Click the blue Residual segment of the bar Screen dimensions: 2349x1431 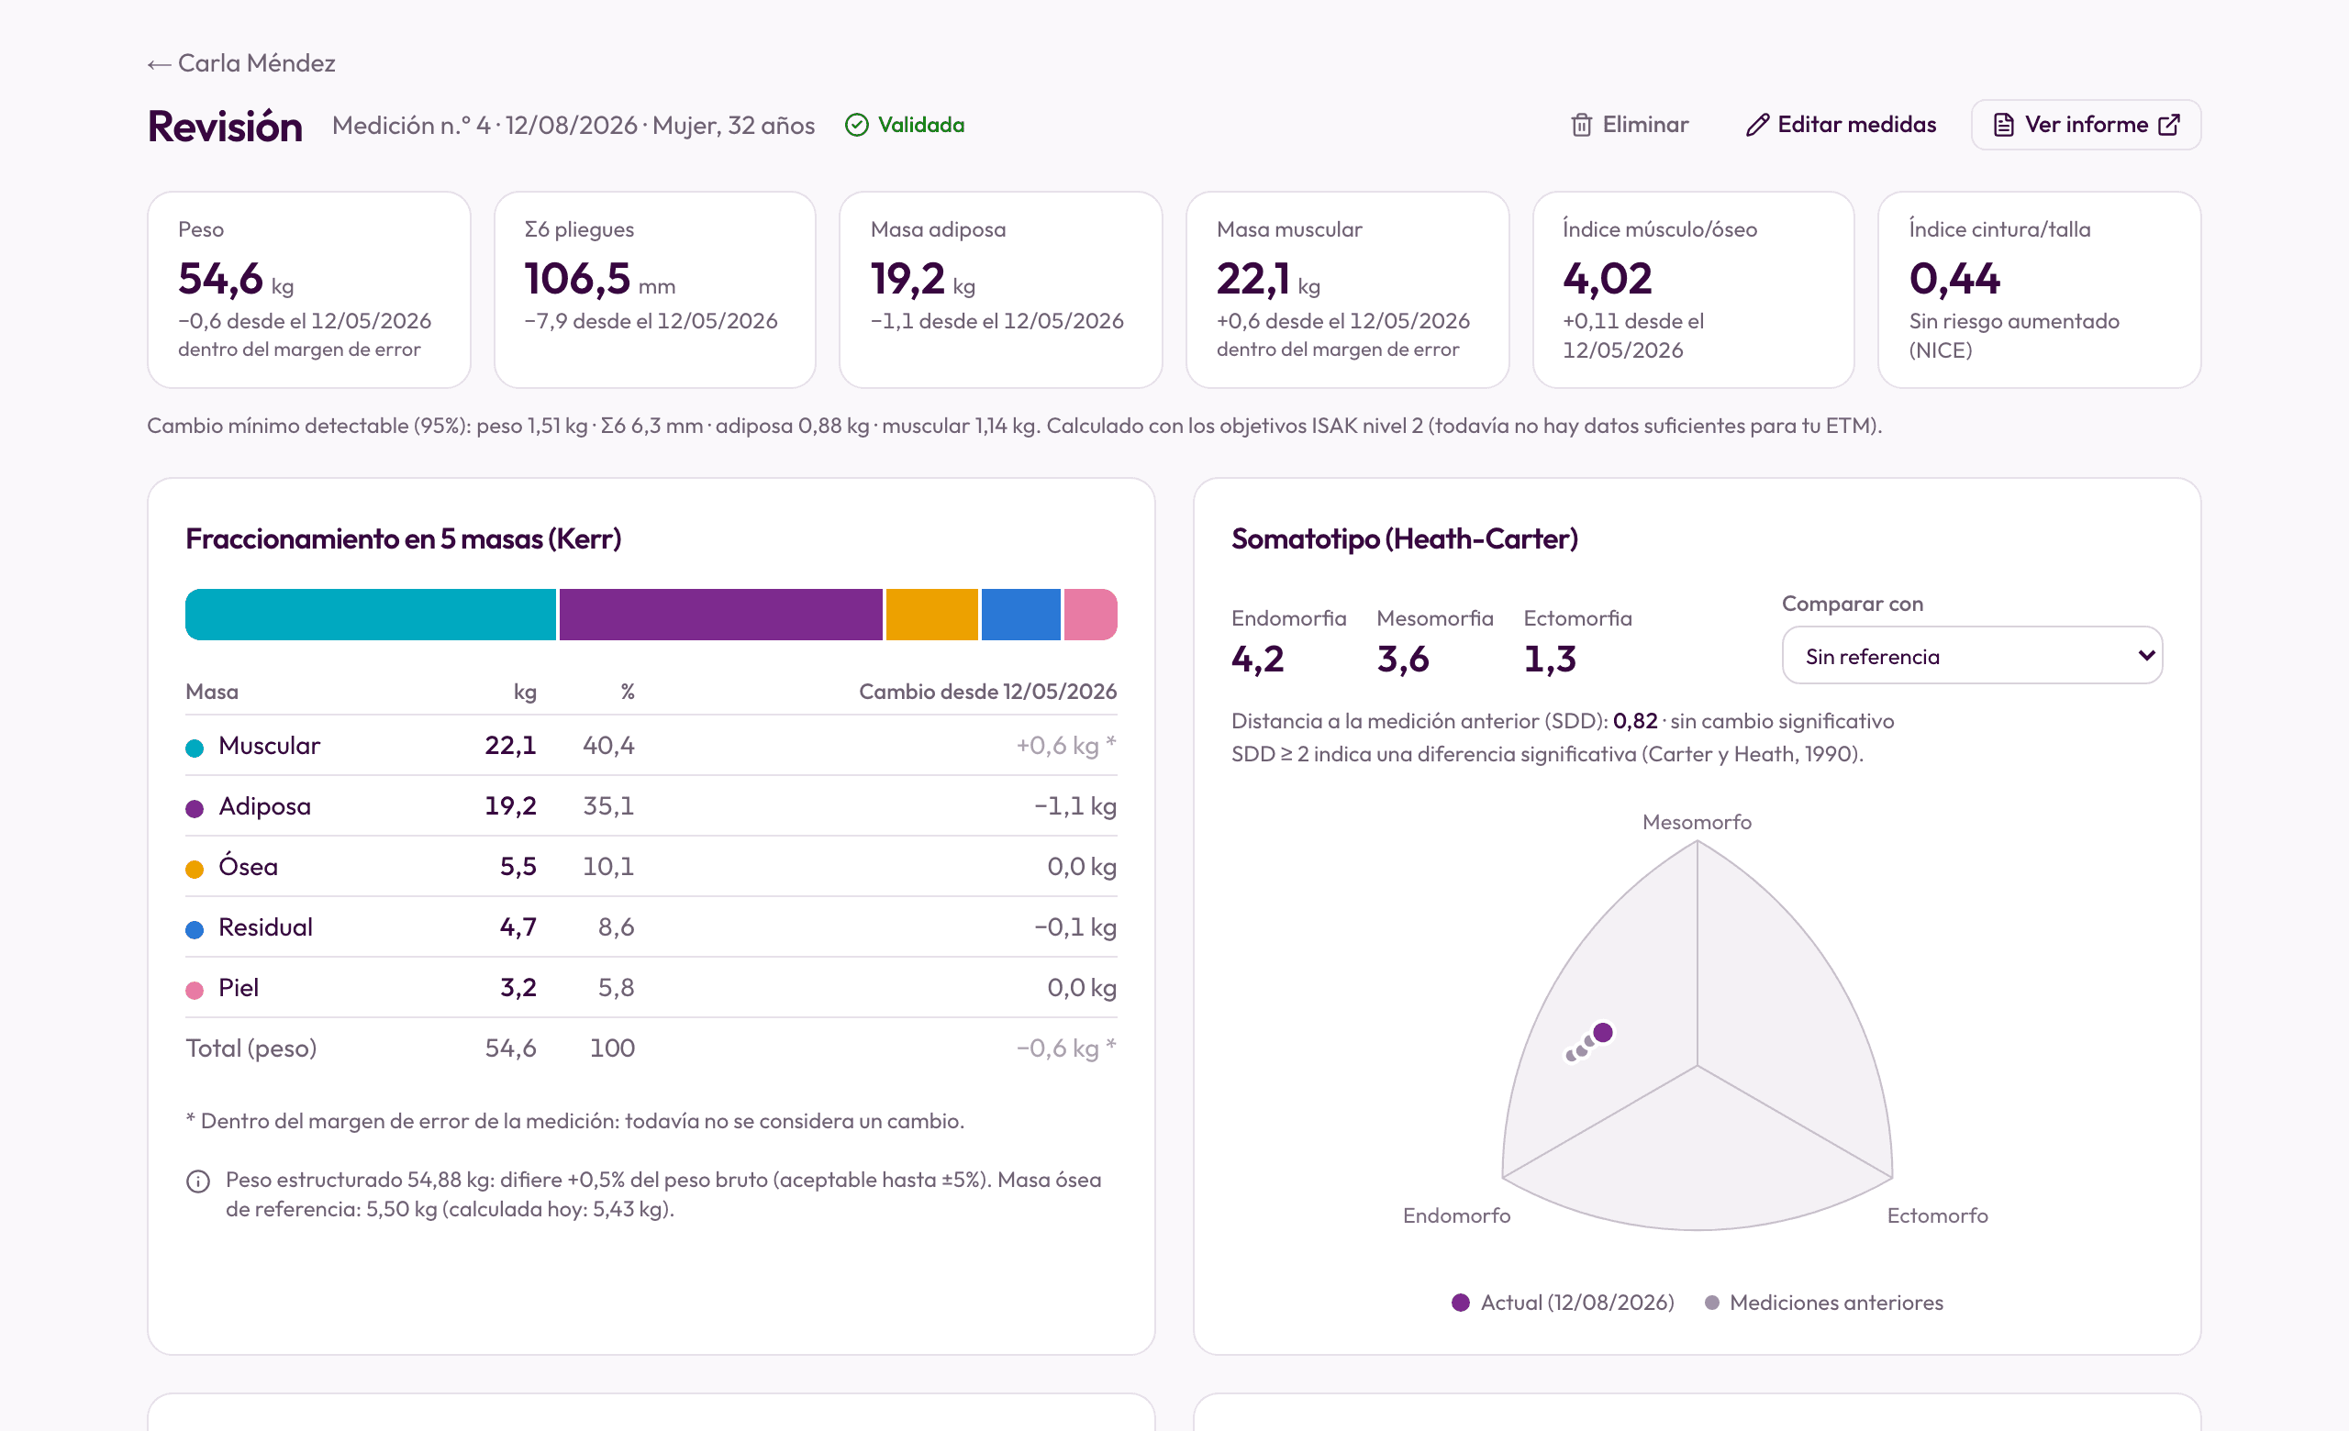(1020, 615)
